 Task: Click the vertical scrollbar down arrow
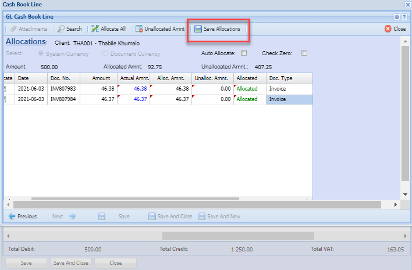coord(405,194)
